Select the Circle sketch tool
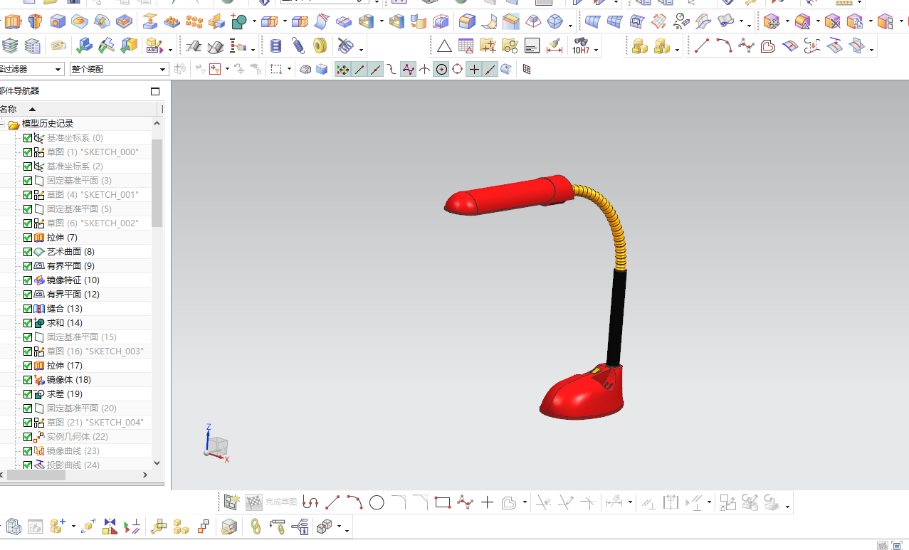Viewport: 909px width, 550px height. point(377,502)
